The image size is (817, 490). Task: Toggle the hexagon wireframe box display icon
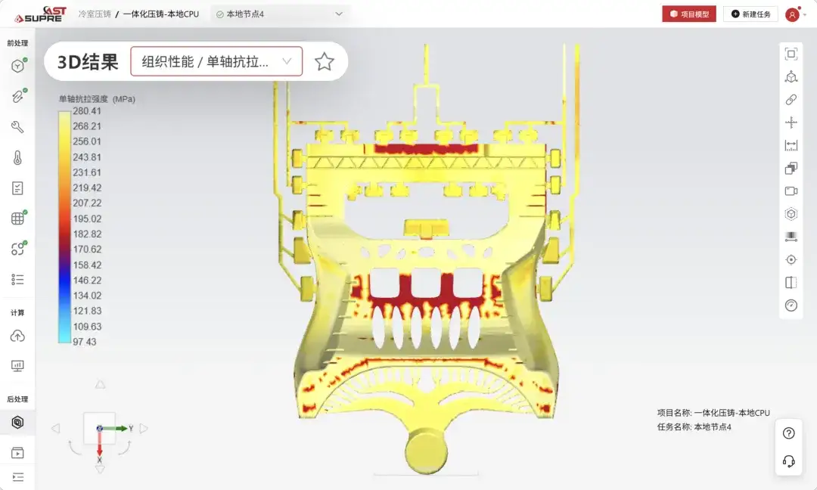pyautogui.click(x=791, y=214)
